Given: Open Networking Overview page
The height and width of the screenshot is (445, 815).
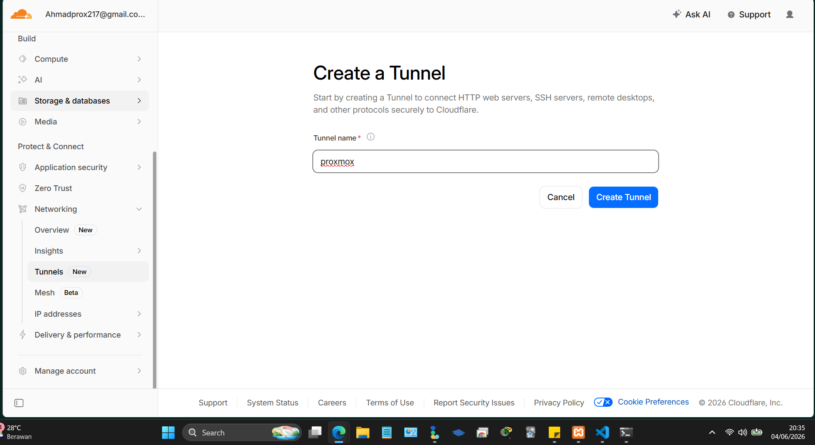Looking at the screenshot, I should coord(88,230).
